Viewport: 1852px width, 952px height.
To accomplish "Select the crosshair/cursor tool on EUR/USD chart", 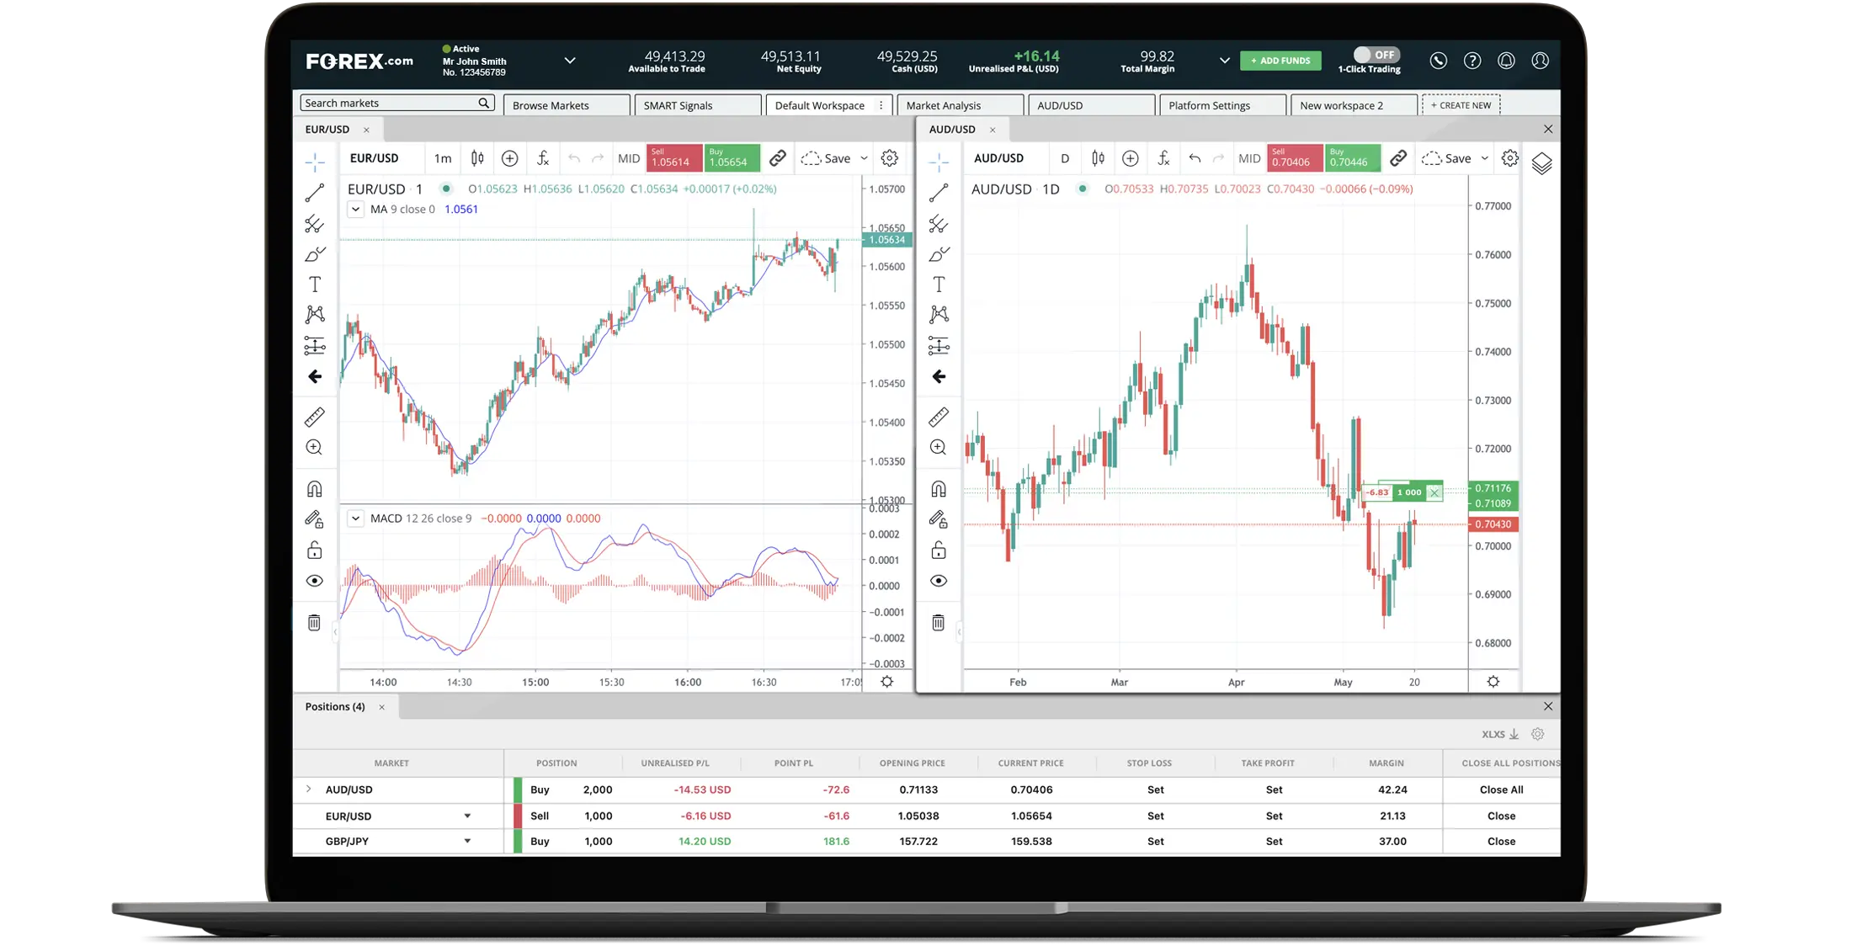I will [315, 159].
